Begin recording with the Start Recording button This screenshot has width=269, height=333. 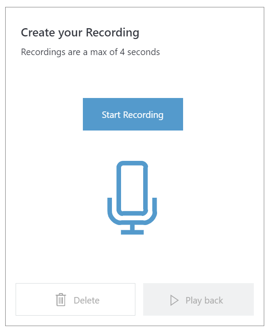[133, 114]
